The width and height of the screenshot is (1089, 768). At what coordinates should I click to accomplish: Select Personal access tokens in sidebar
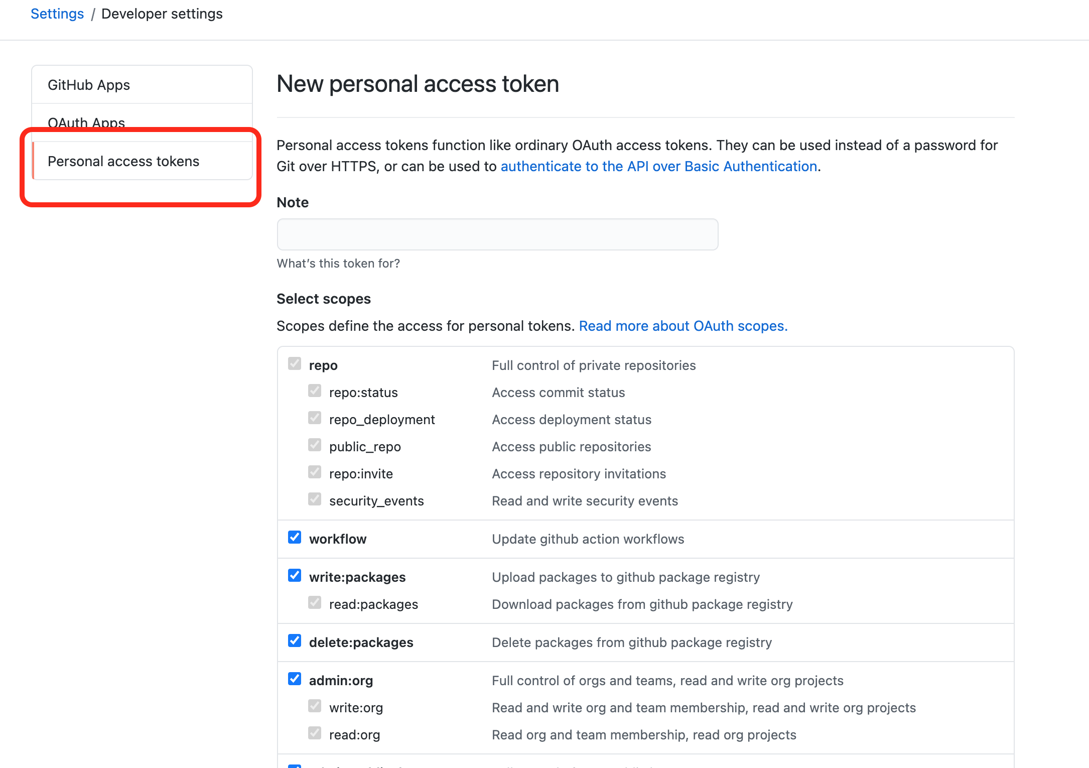142,161
